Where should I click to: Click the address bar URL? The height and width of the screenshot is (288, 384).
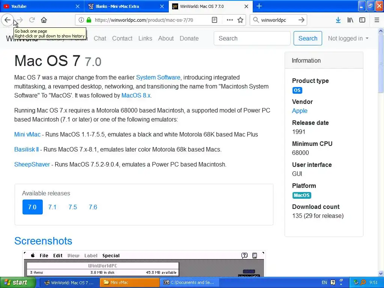tap(144, 20)
